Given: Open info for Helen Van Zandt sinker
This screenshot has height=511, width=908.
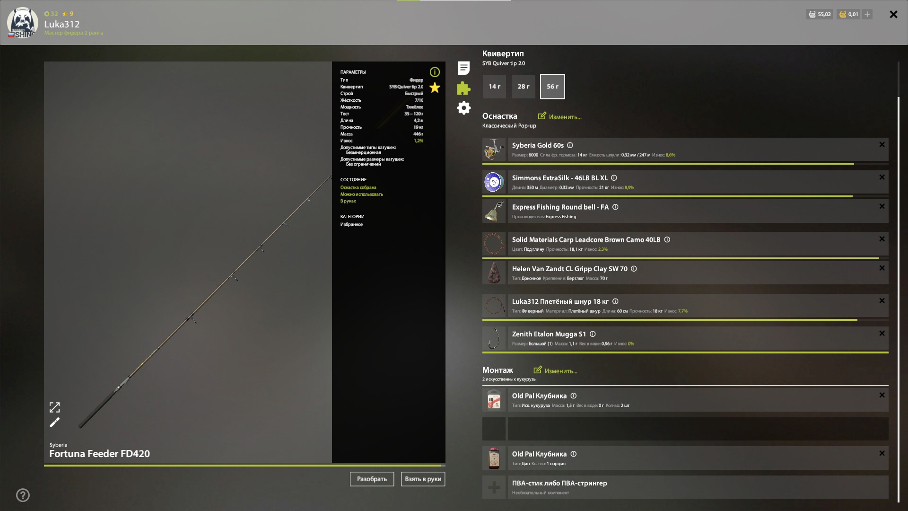Looking at the screenshot, I should 634,269.
